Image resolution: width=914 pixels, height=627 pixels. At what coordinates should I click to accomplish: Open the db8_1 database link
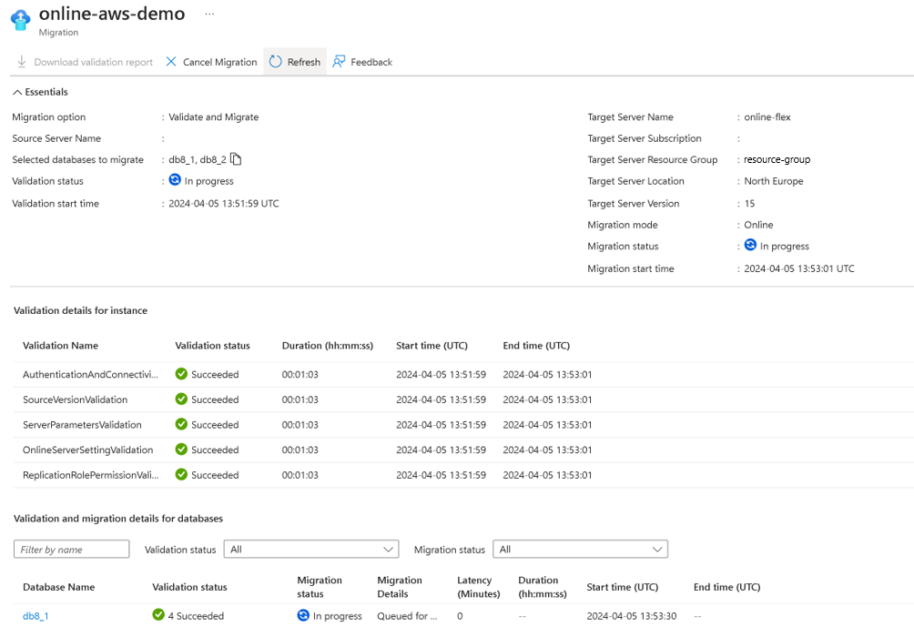(36, 616)
